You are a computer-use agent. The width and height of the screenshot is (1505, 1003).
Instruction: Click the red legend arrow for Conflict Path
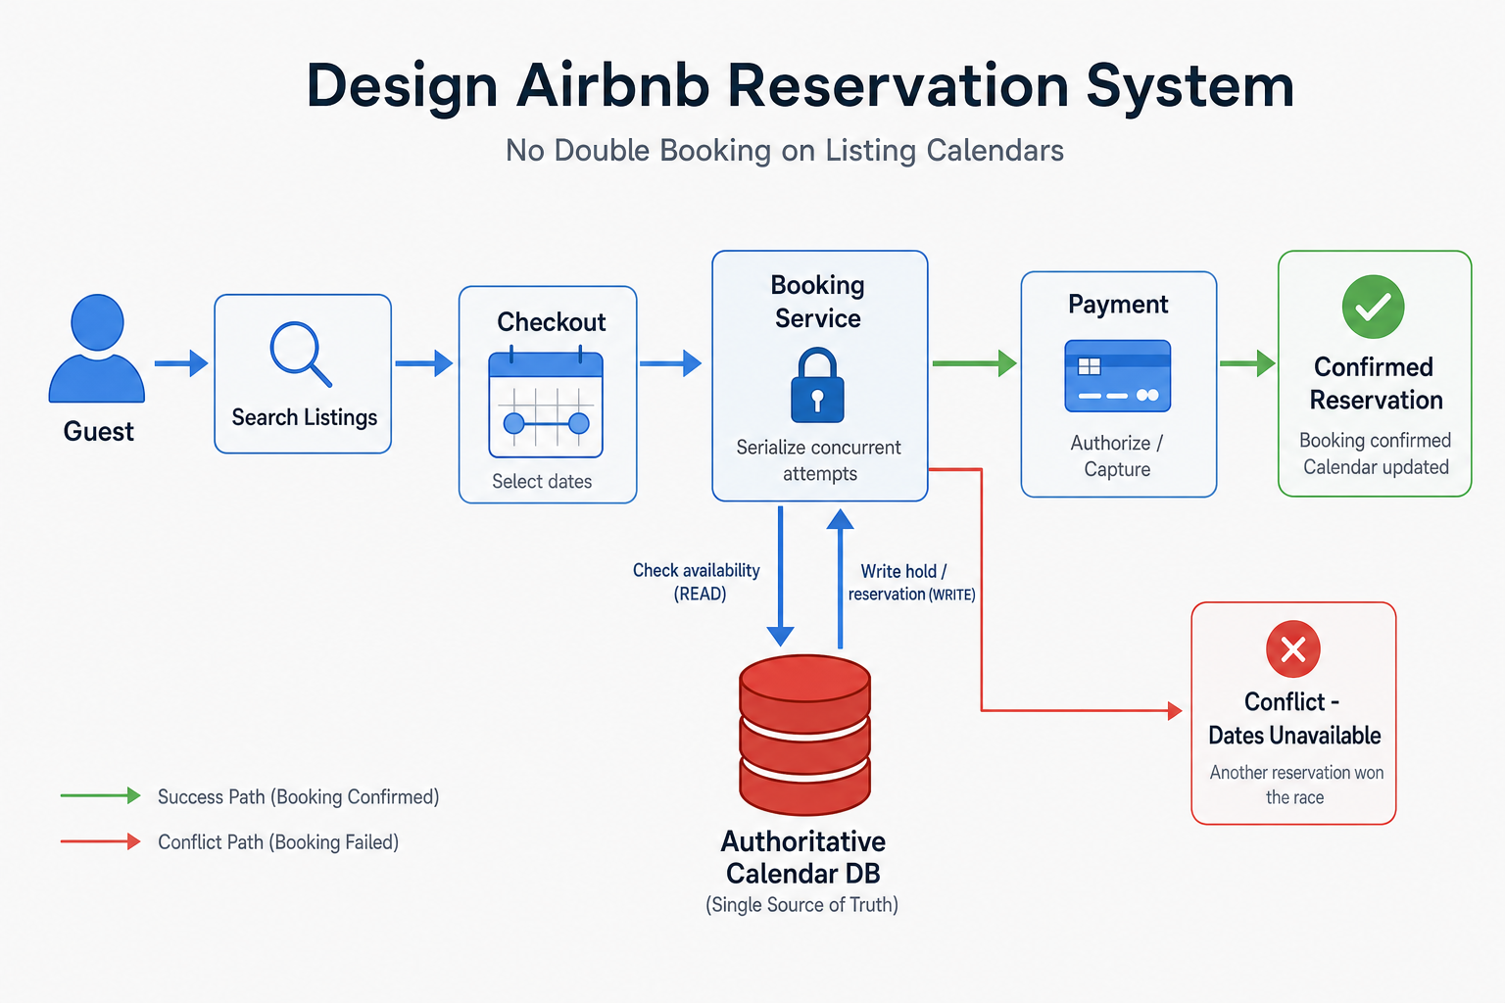pyautogui.click(x=101, y=841)
